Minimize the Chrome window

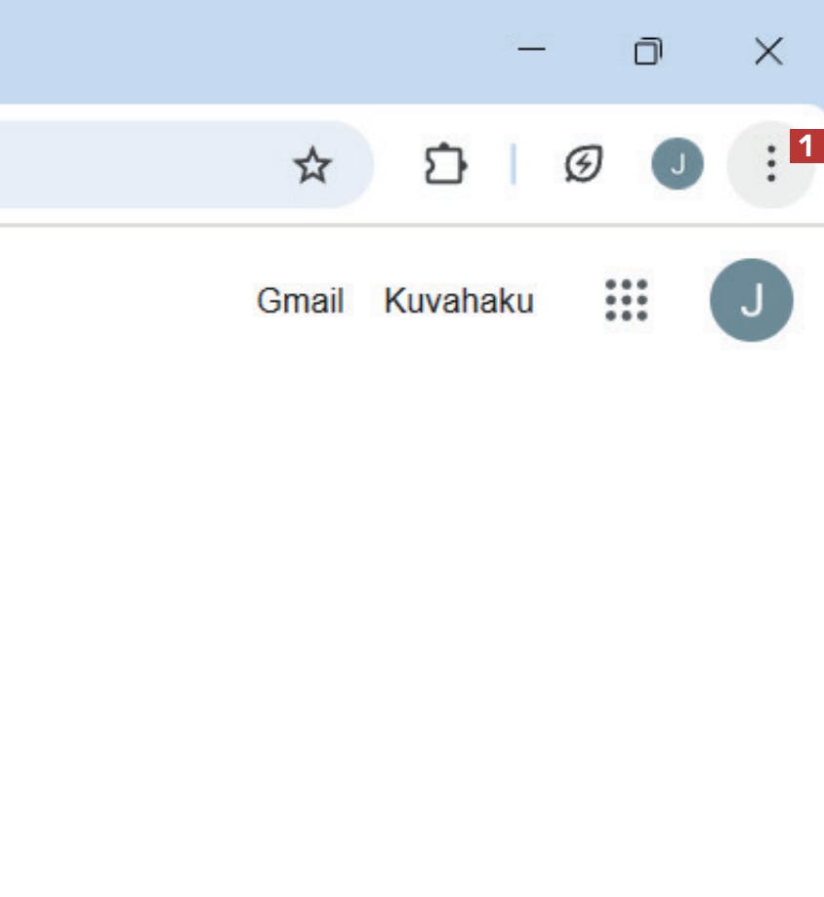point(531,51)
